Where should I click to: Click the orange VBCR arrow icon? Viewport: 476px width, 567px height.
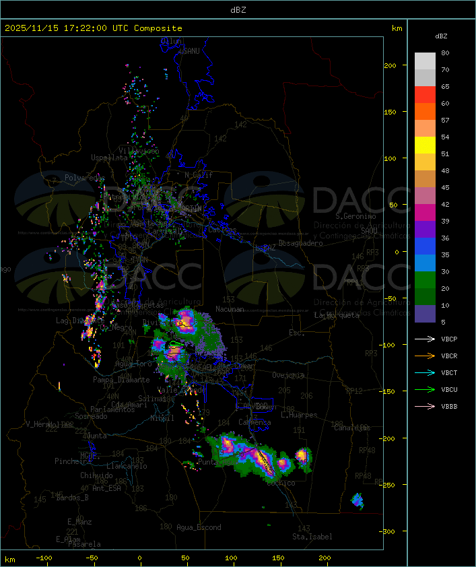425,356
